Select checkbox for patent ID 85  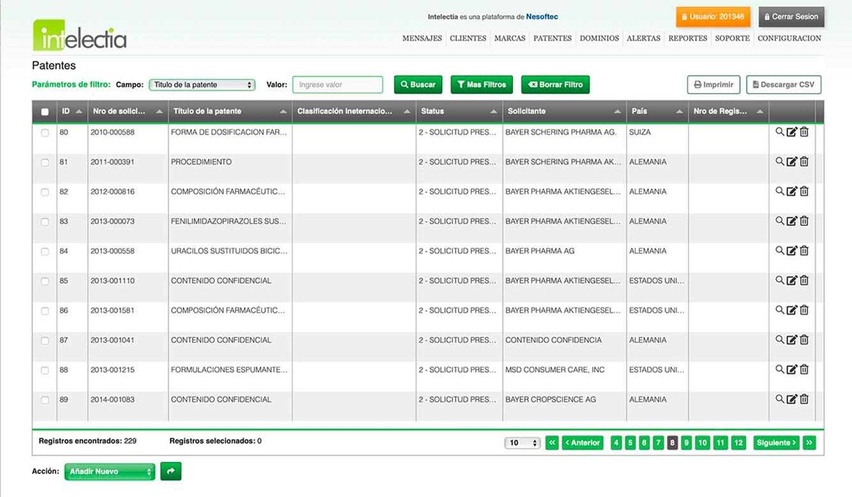(45, 281)
